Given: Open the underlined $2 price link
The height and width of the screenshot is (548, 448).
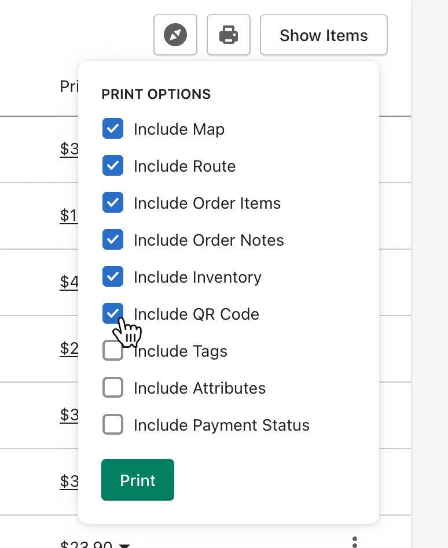Looking at the screenshot, I should point(69,348).
